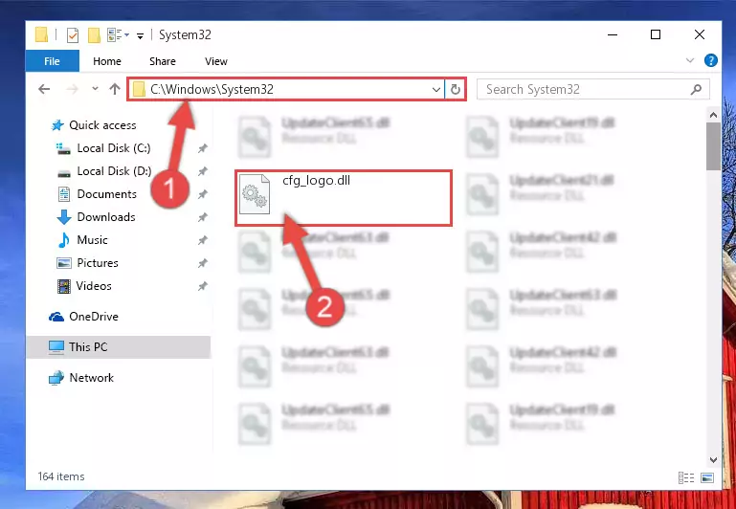Open Help with the question mark icon
Image resolution: width=736 pixels, height=509 pixels.
pyautogui.click(x=711, y=60)
